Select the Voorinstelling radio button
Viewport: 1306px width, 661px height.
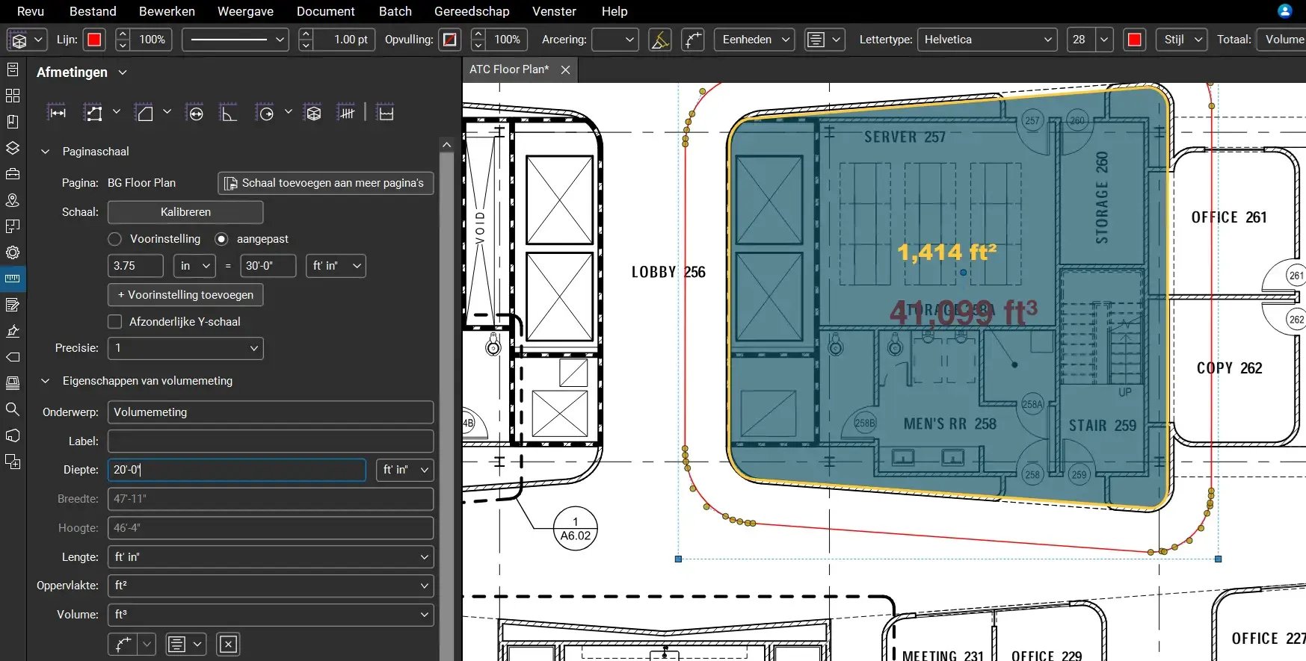(114, 239)
